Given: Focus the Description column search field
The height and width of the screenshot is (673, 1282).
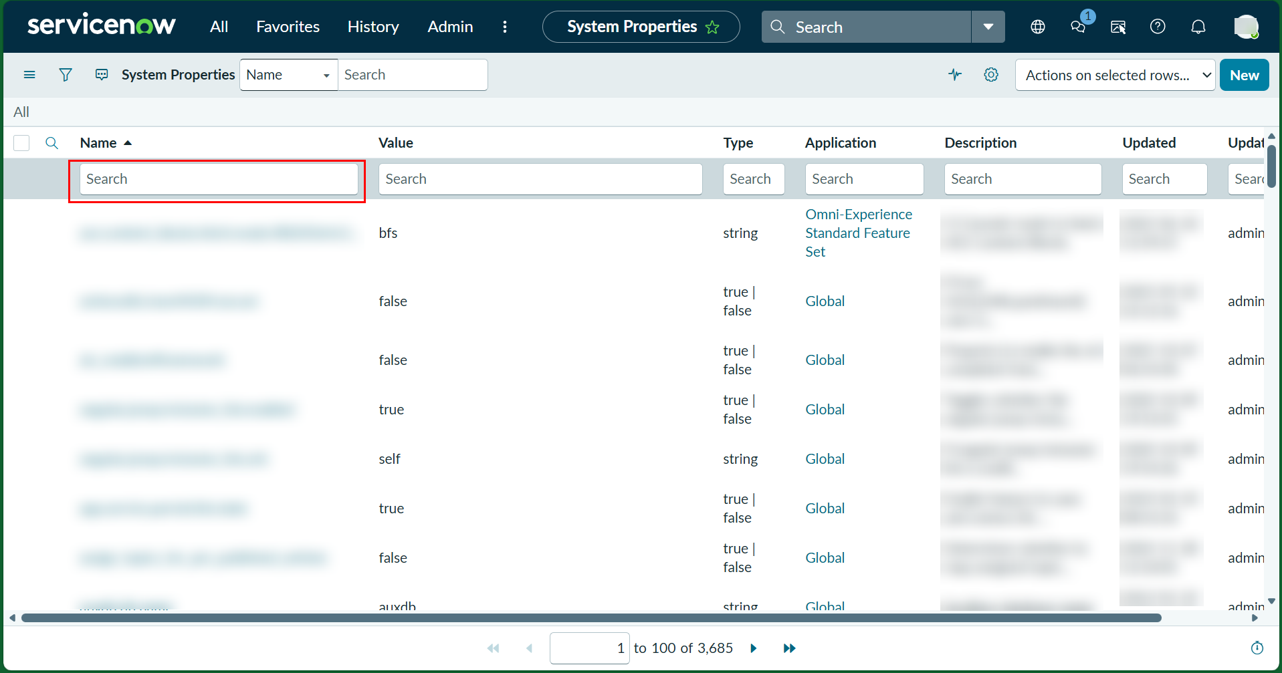Looking at the screenshot, I should tap(1023, 179).
